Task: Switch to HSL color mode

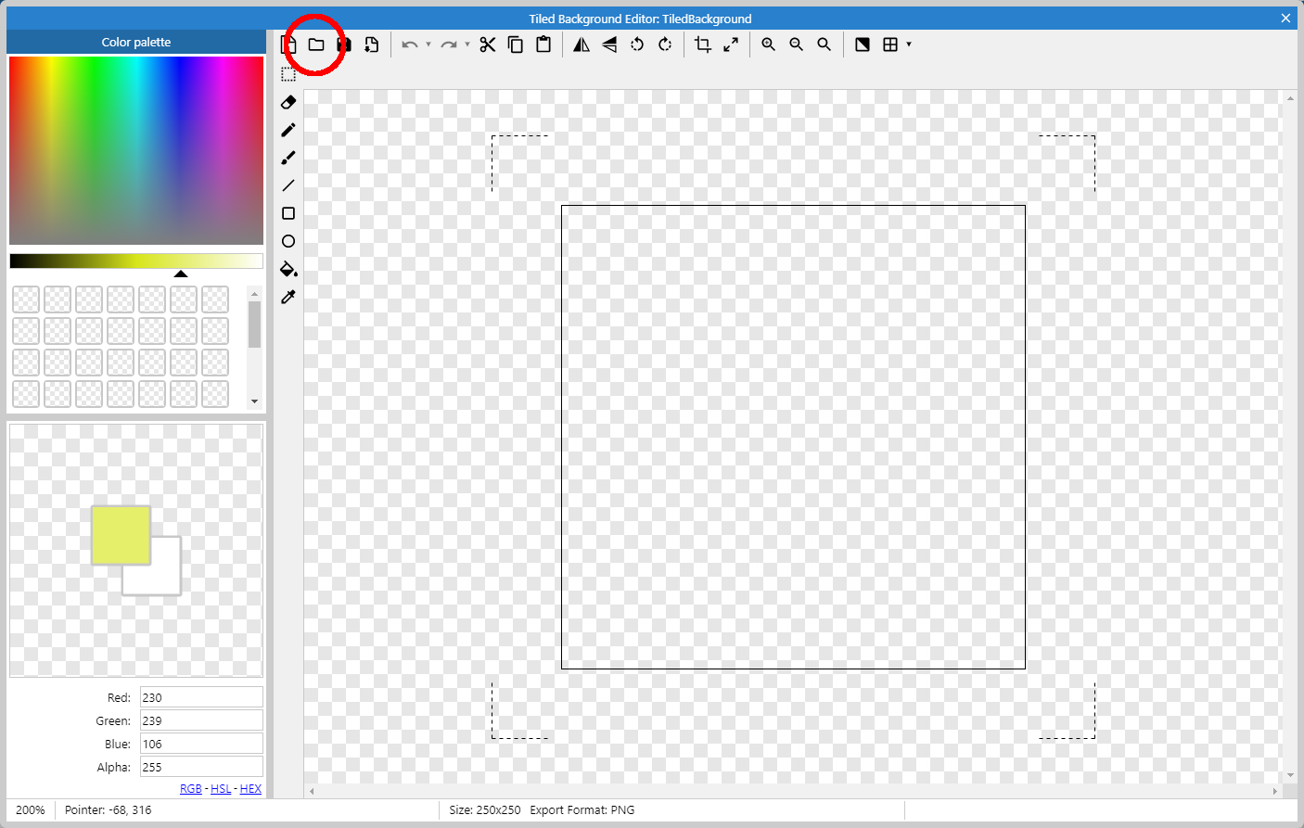Action: [221, 788]
